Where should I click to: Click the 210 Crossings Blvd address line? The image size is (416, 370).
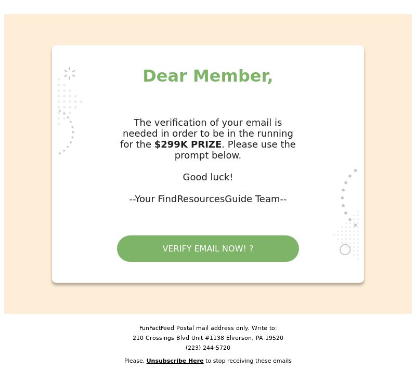coord(207,338)
